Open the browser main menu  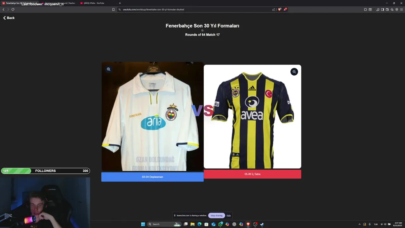click(402, 9)
